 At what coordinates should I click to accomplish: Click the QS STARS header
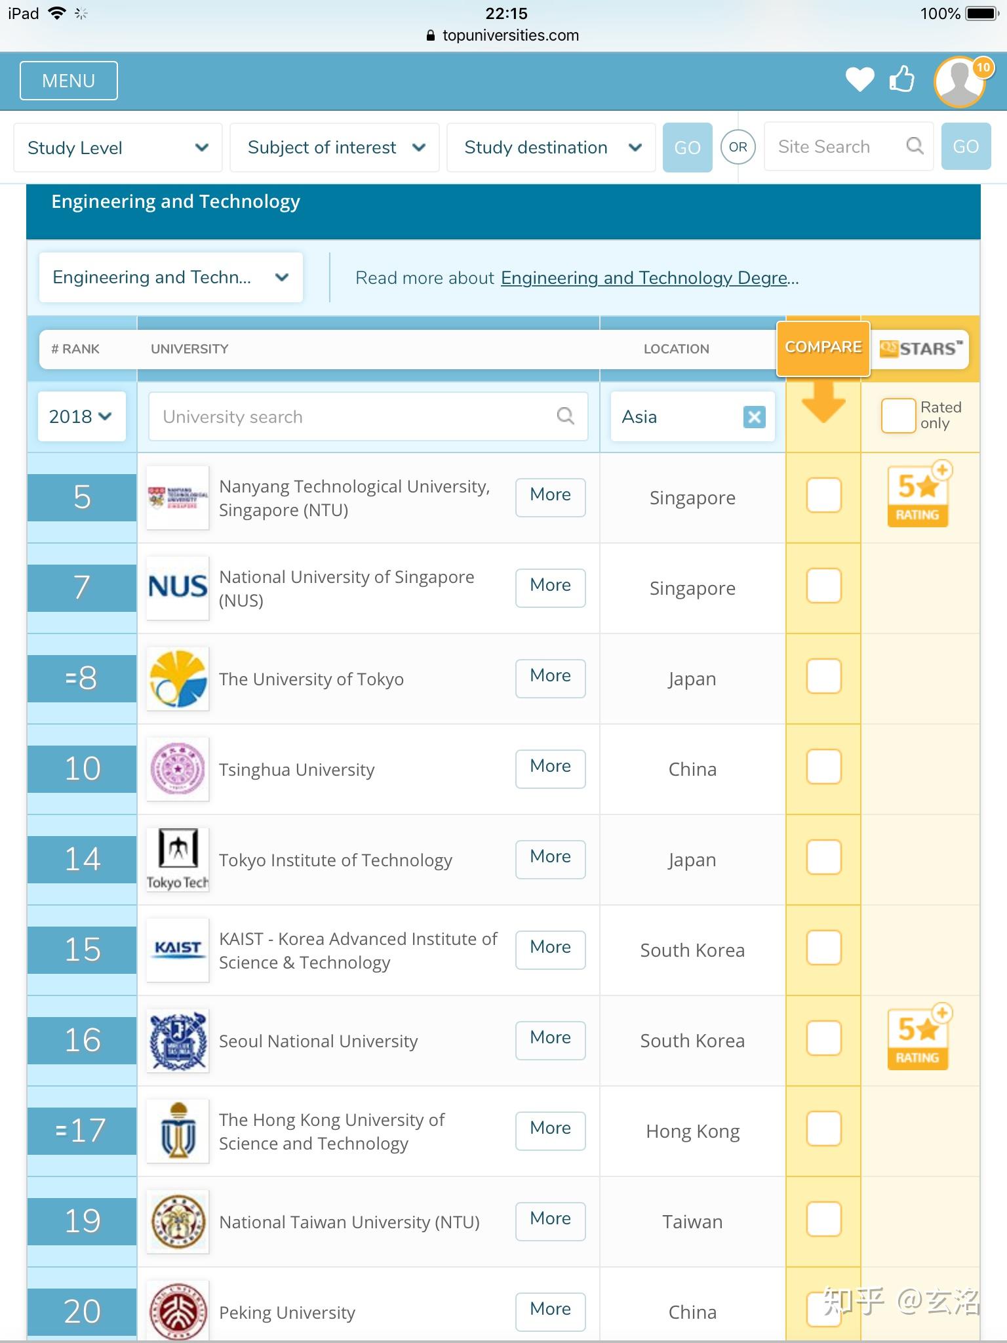[920, 349]
